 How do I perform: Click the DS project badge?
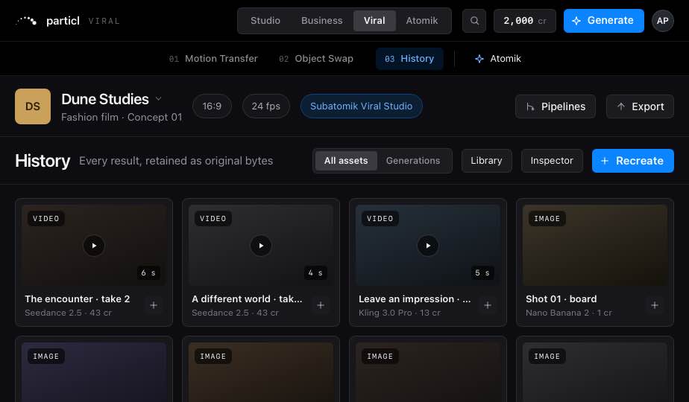[x=33, y=106]
